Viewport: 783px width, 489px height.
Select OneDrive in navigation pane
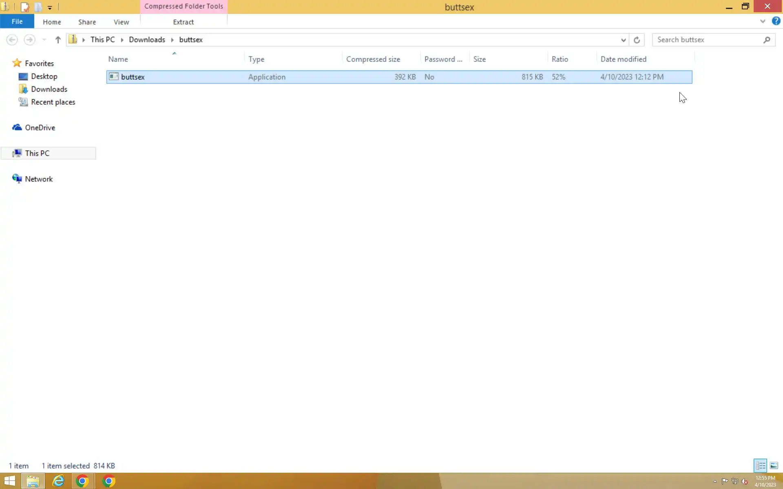(x=40, y=128)
